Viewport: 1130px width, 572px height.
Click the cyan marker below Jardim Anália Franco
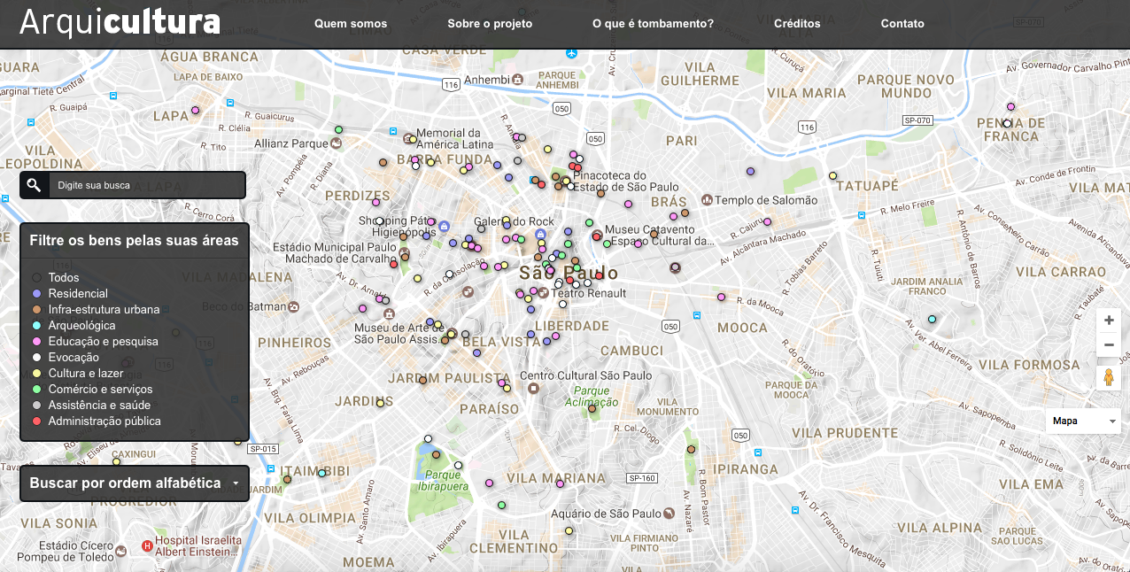click(932, 319)
